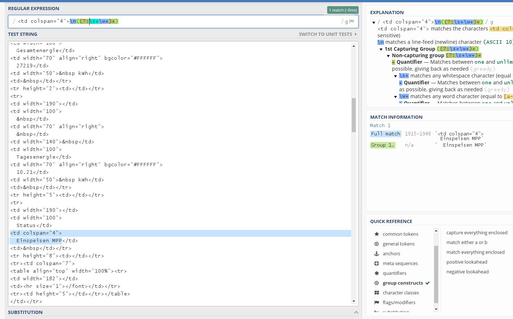
Task: Open the flags/modifiers reference
Action: pos(399,302)
